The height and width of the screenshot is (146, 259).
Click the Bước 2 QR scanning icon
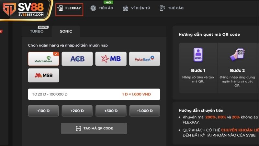[x=237, y=54]
